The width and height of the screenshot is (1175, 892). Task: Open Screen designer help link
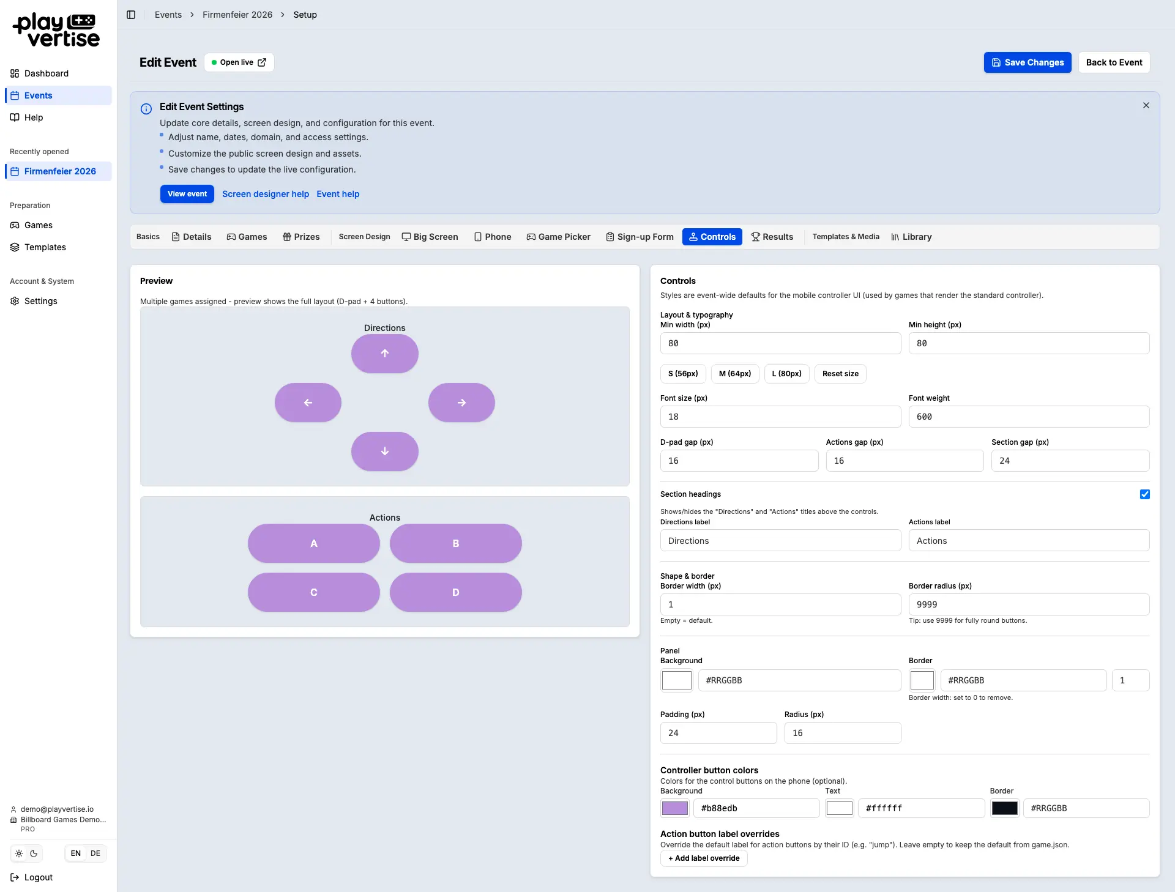pos(266,194)
